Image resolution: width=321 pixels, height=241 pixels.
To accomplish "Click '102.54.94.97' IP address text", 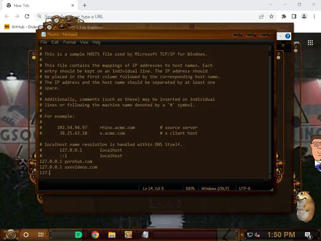I will tap(72, 127).
